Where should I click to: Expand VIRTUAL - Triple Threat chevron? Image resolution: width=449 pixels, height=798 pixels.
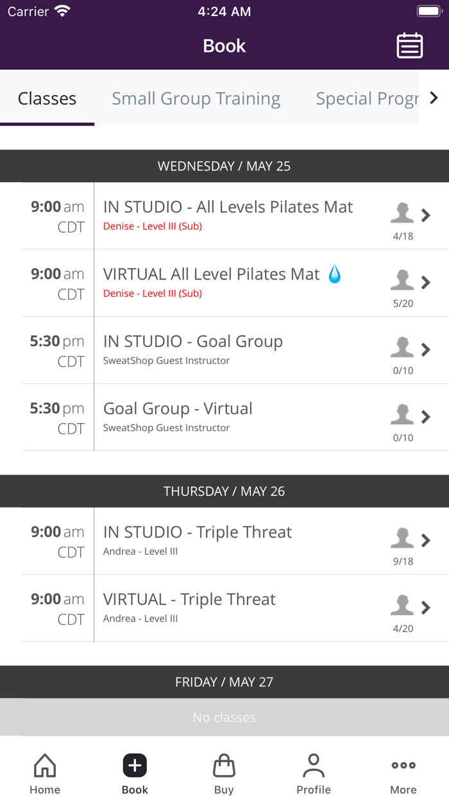425,607
